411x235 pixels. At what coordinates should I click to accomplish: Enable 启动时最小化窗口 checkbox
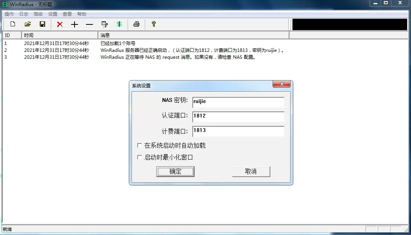(x=140, y=157)
